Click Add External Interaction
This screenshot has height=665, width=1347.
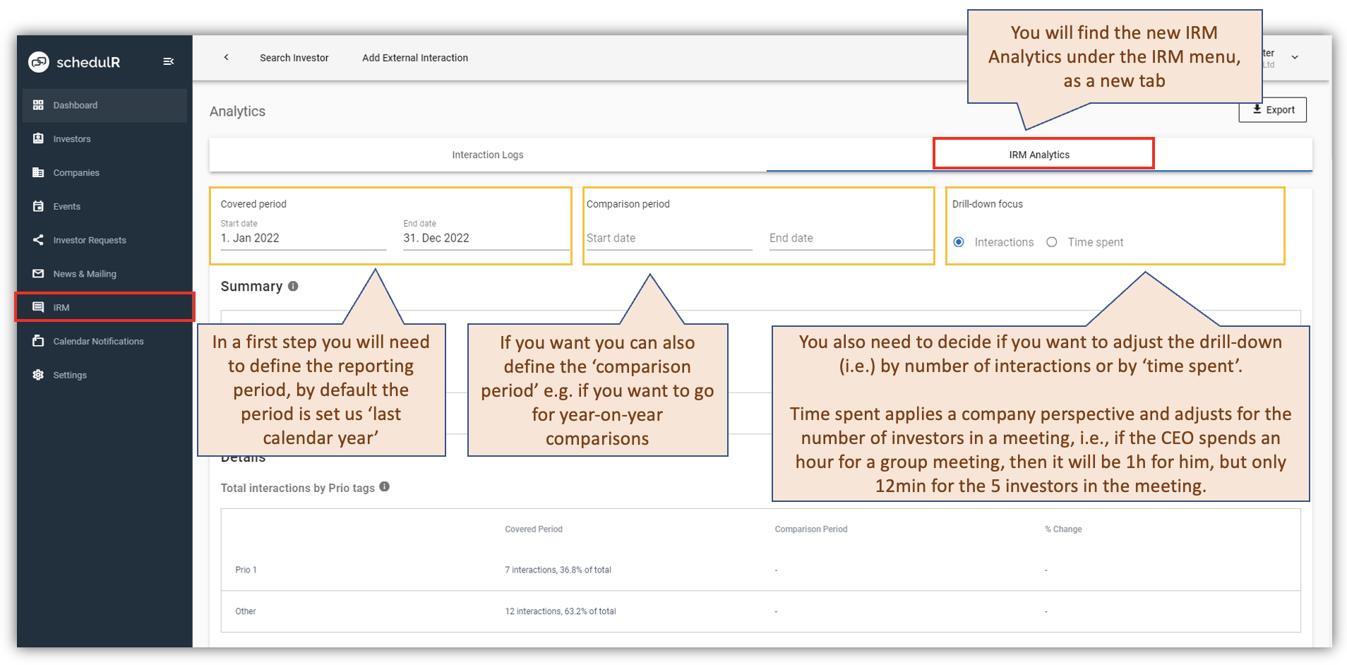pyautogui.click(x=414, y=57)
